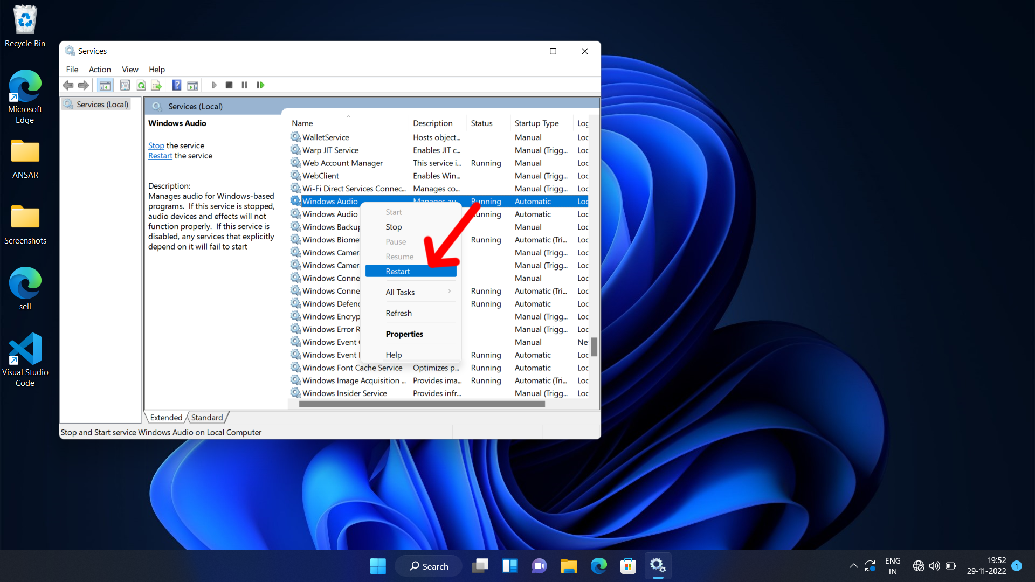
Task: Select Services (Local) tree node
Action: (96, 105)
